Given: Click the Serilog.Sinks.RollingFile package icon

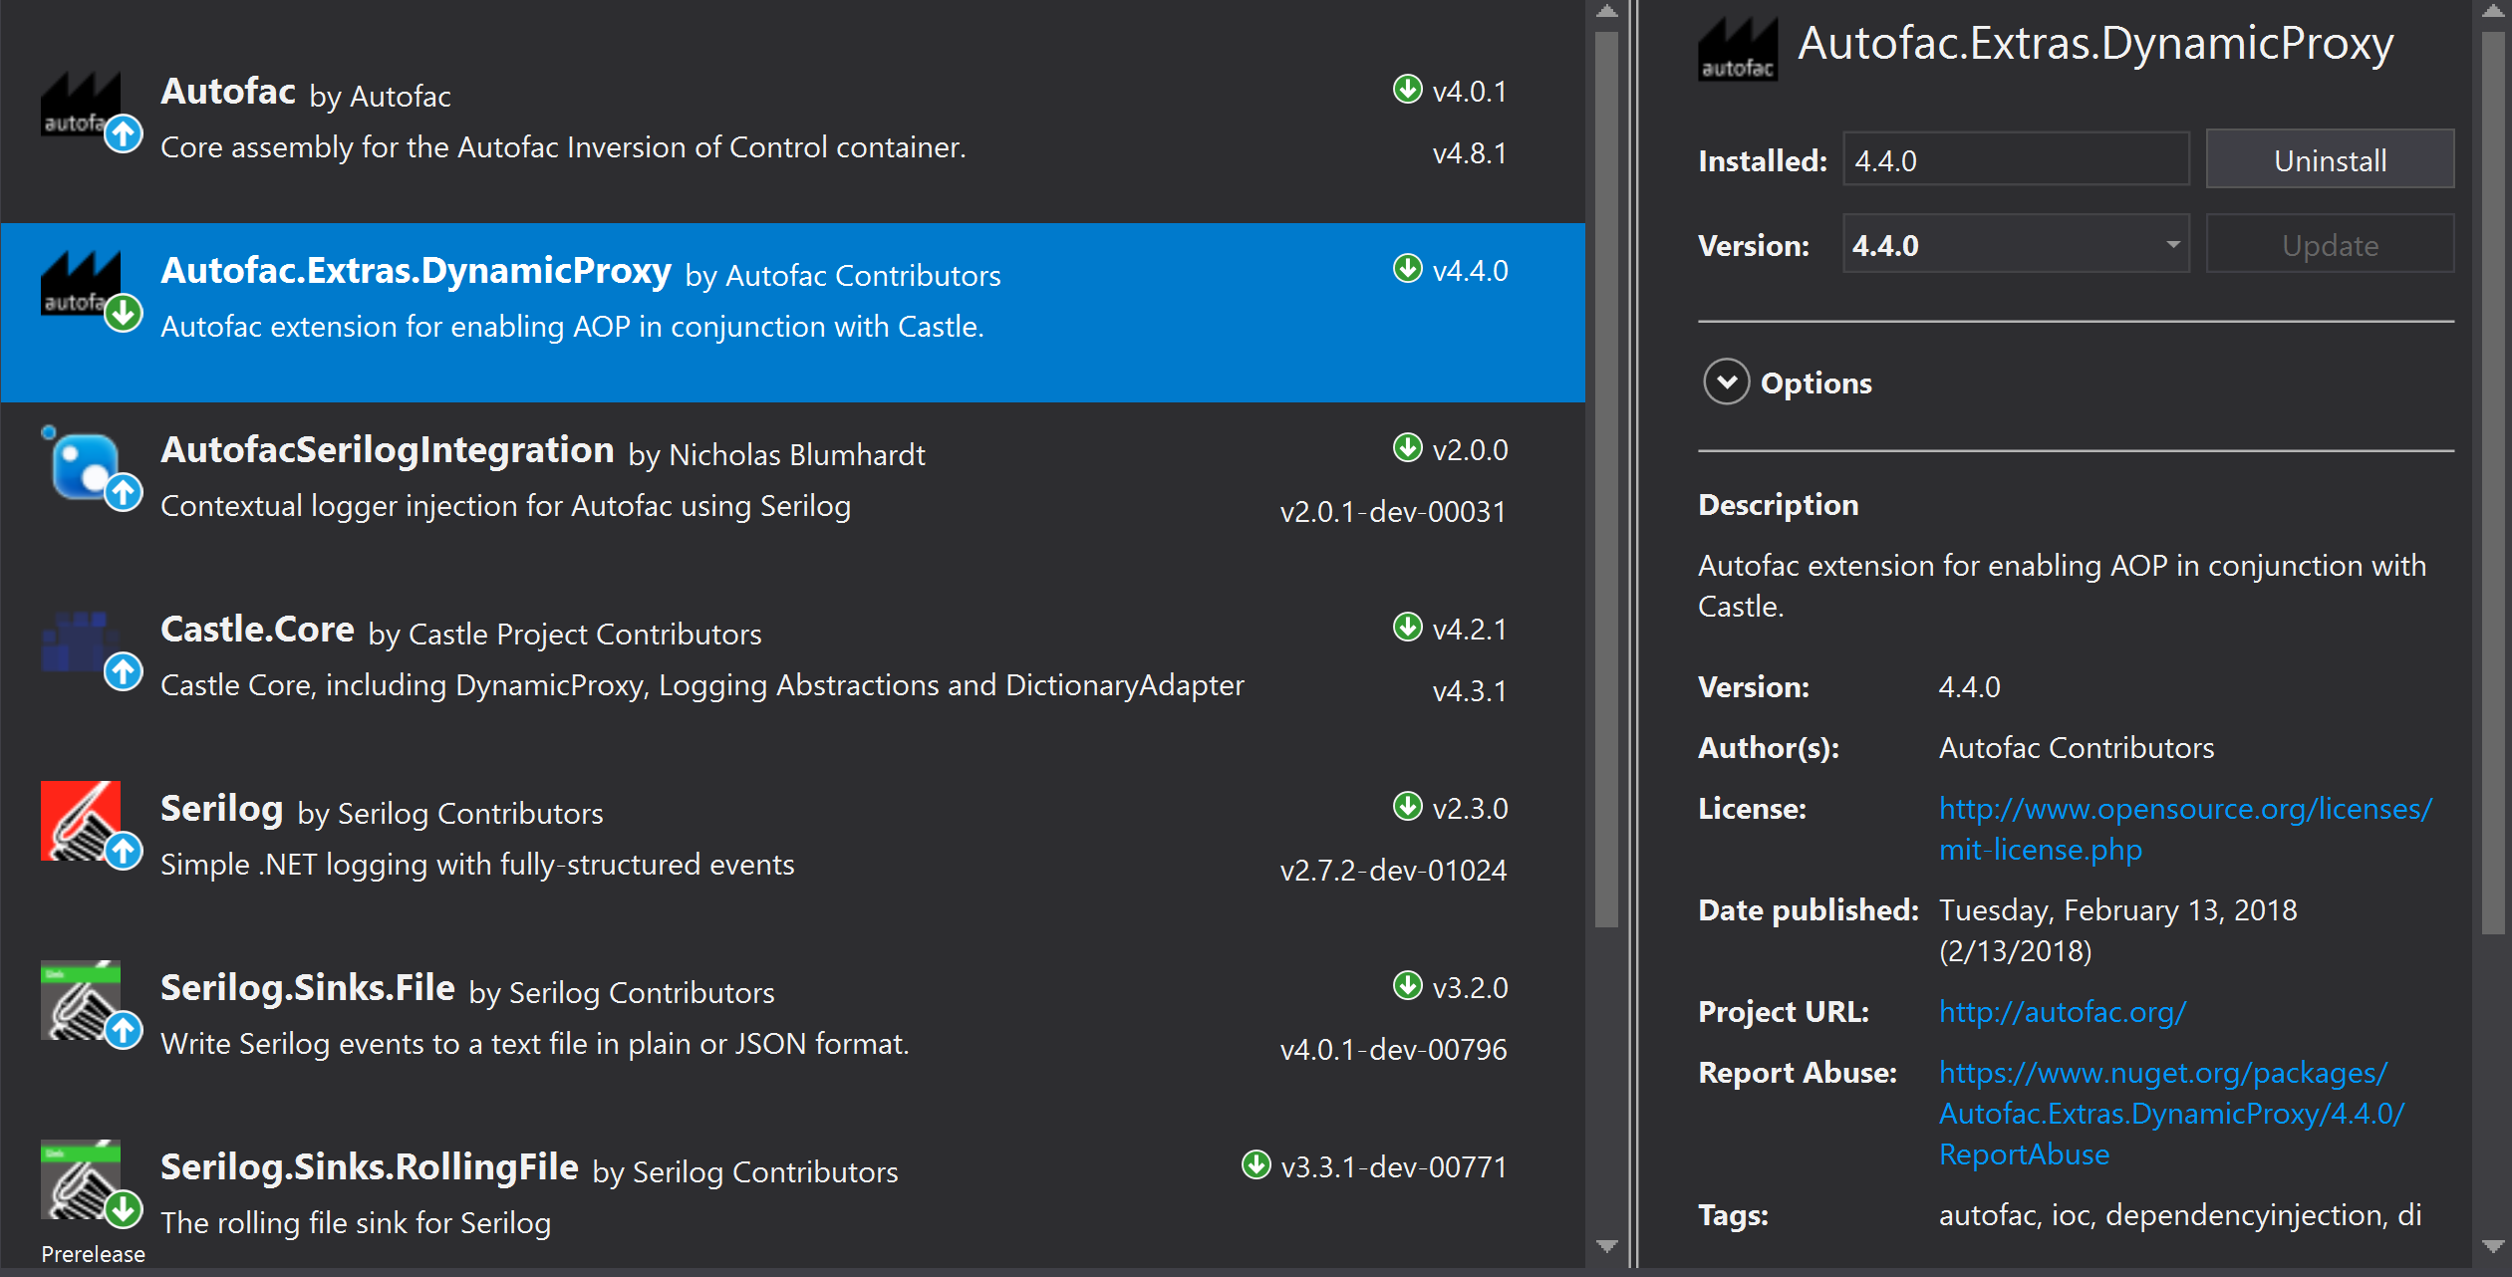Looking at the screenshot, I should [80, 1179].
